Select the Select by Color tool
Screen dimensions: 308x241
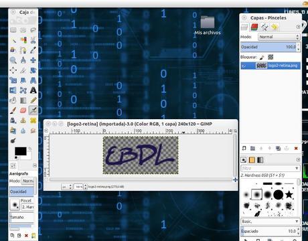[23, 40]
